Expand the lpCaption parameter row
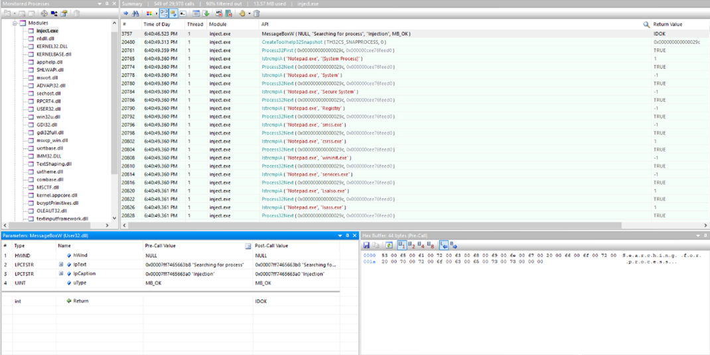 [61, 274]
